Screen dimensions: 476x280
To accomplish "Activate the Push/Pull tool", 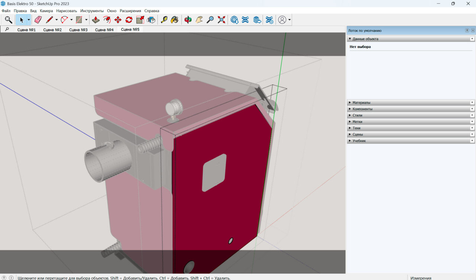I will (96, 20).
